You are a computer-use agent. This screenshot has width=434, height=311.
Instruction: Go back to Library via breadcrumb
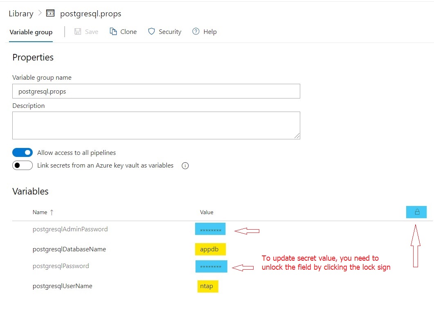click(x=21, y=13)
